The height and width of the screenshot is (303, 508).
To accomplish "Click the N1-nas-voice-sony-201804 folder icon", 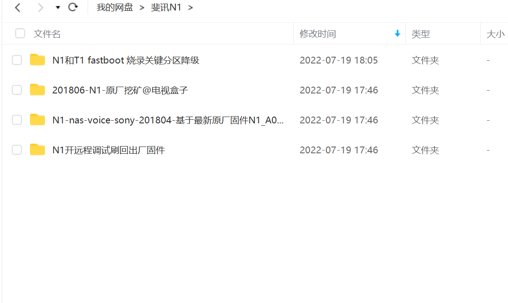I will (37, 120).
